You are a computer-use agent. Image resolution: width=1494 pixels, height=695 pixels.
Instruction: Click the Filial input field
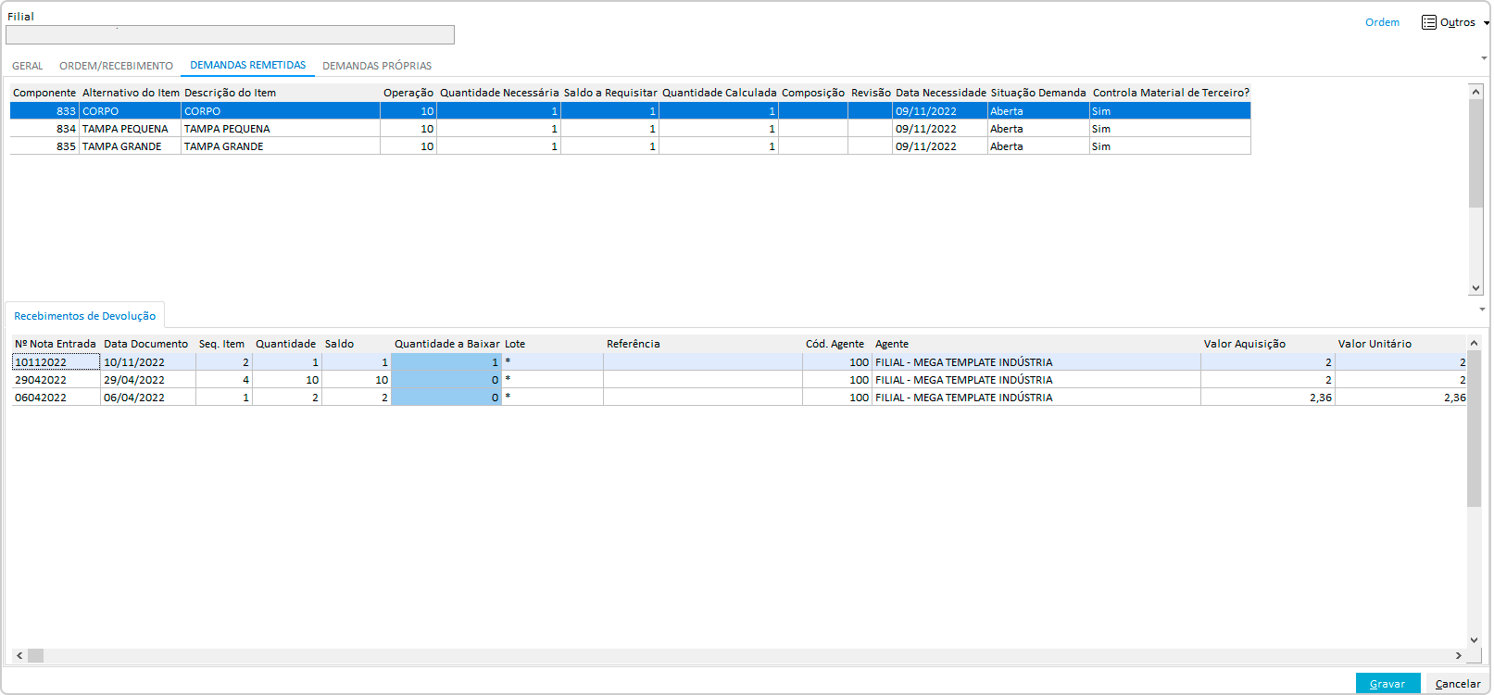tap(230, 35)
